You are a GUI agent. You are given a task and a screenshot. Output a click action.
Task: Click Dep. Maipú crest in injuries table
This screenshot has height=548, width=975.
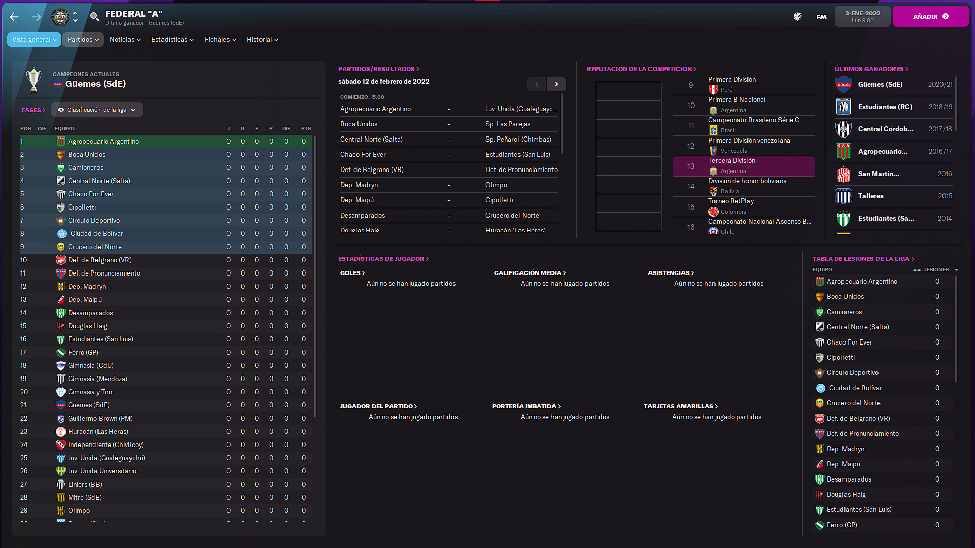[820, 464]
